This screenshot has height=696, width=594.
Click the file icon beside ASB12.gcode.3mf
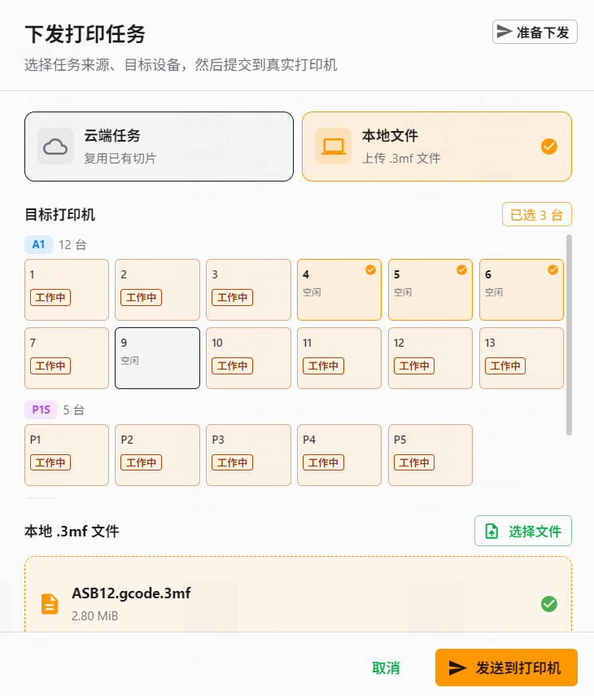50,604
